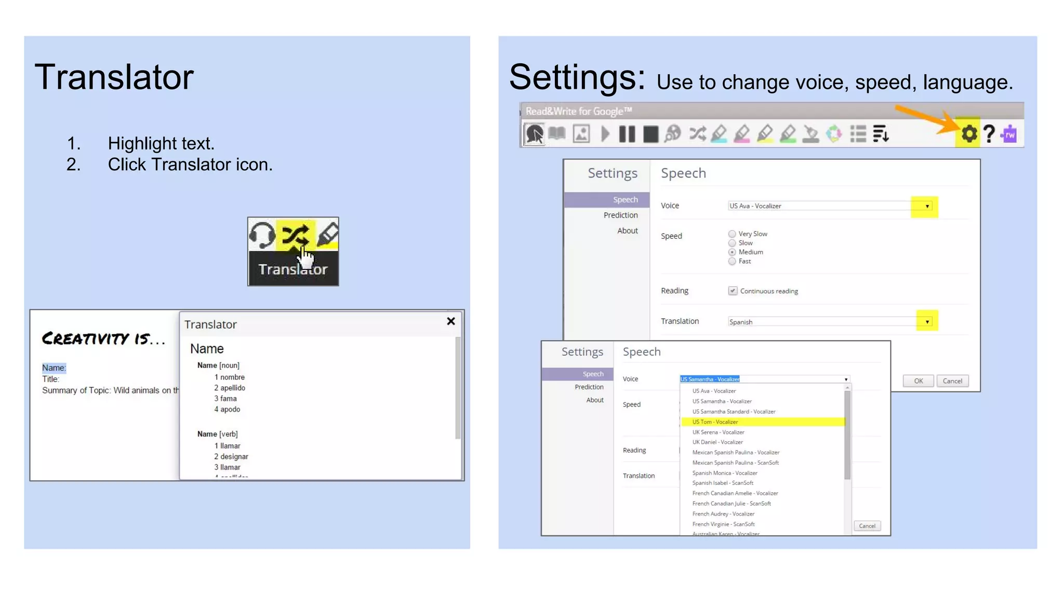Click the headphones icon beside Translator icon
Image resolution: width=1064 pixels, height=598 pixels.
coord(262,235)
